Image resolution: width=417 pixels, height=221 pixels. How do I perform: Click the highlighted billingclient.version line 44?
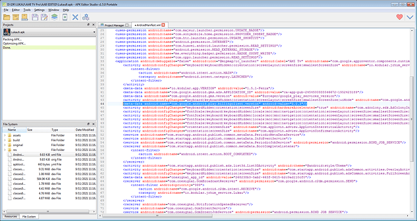[215, 104]
